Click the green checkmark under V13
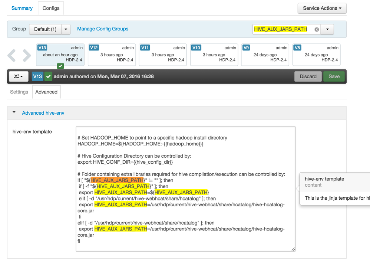This screenshot has width=370, height=262. (60, 66)
